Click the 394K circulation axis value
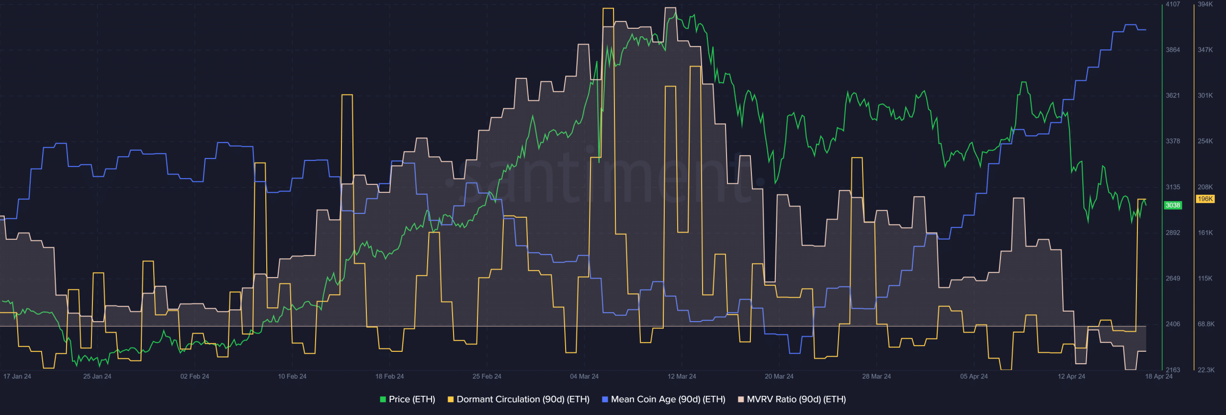 tap(1205, 4)
